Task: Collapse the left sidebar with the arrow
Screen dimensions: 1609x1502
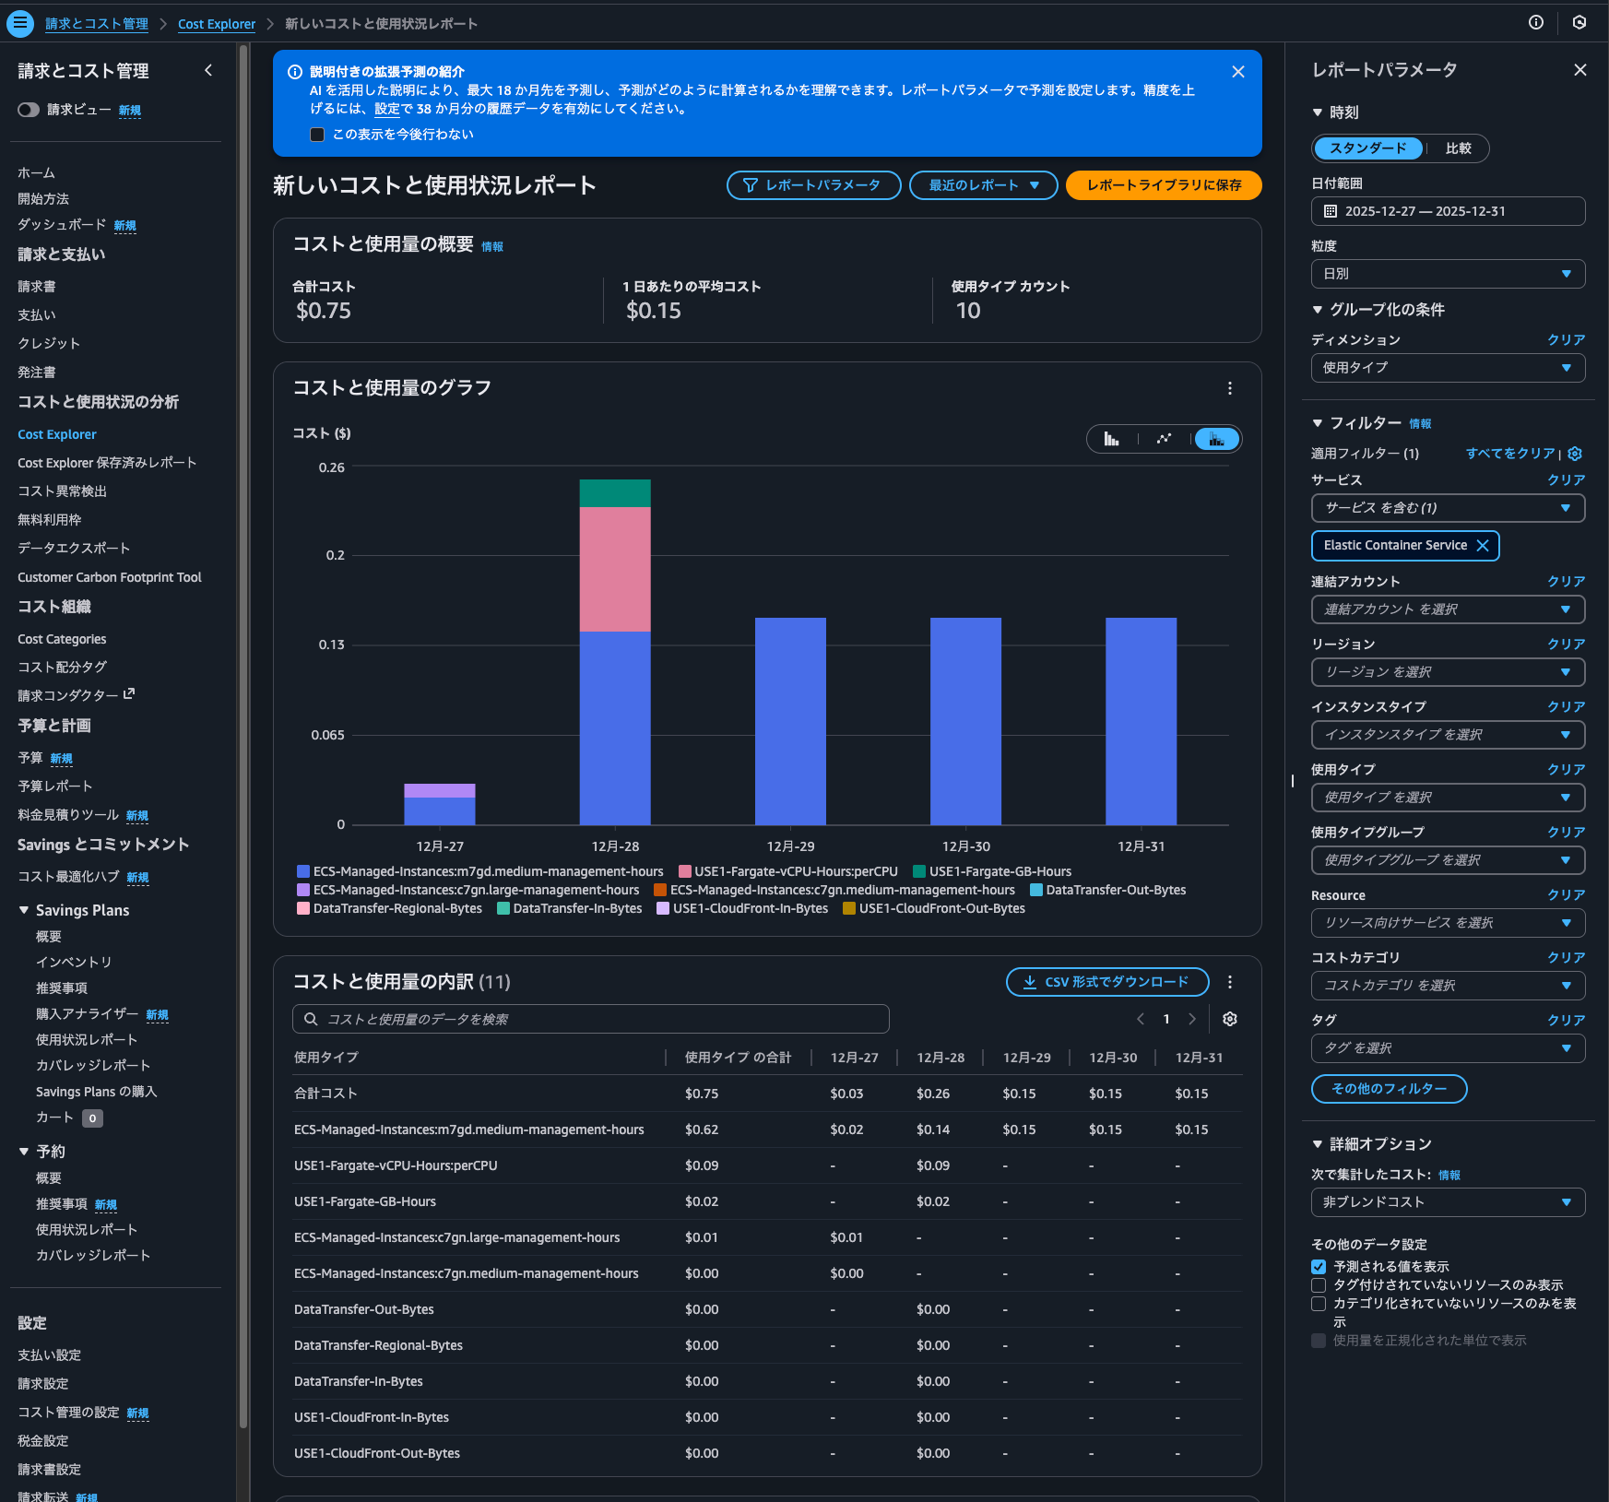Action: click(208, 70)
